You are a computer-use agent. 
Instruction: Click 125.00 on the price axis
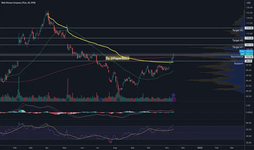click(249, 8)
